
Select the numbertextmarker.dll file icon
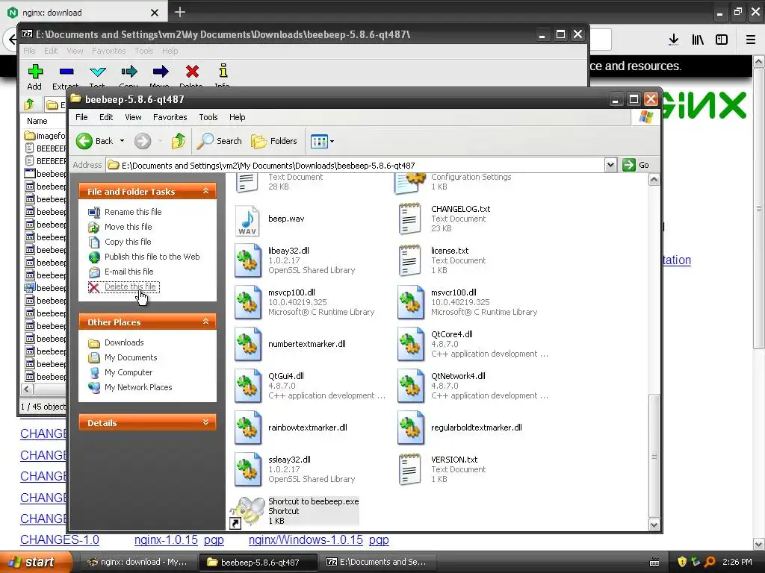247,344
